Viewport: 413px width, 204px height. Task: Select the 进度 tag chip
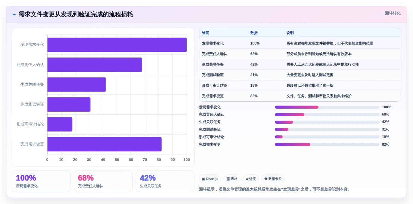pos(251,179)
